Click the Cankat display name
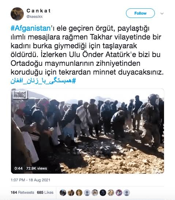Screen dimensions: 175x200 (38, 11)
